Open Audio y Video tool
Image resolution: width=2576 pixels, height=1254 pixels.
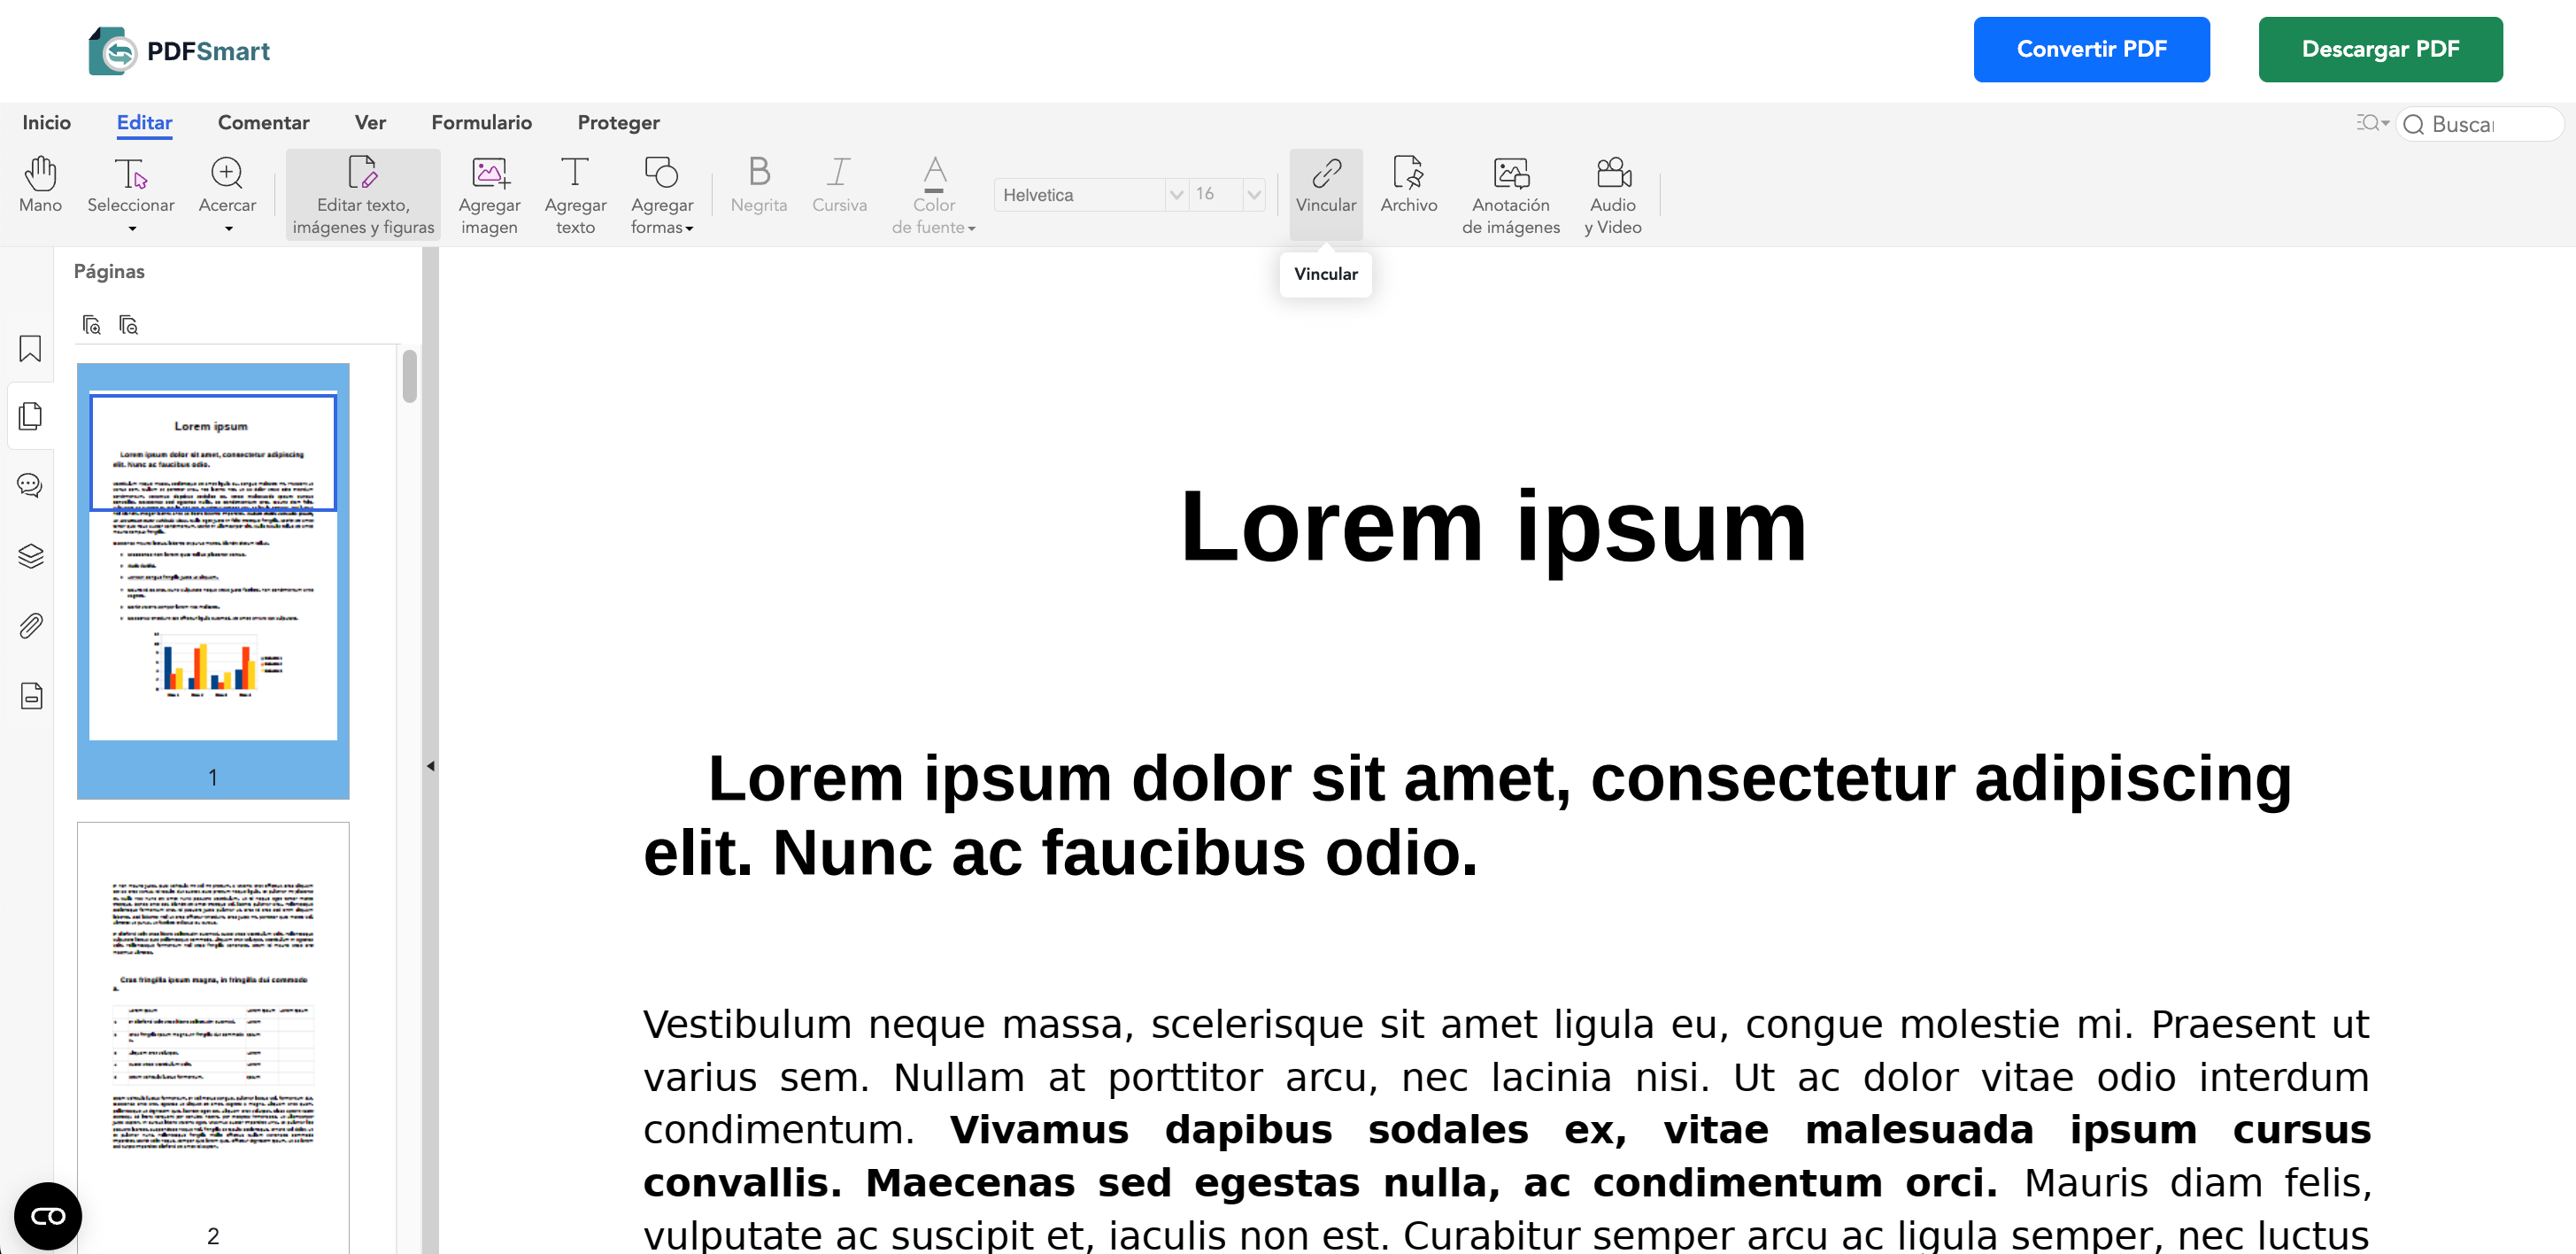(x=1612, y=195)
